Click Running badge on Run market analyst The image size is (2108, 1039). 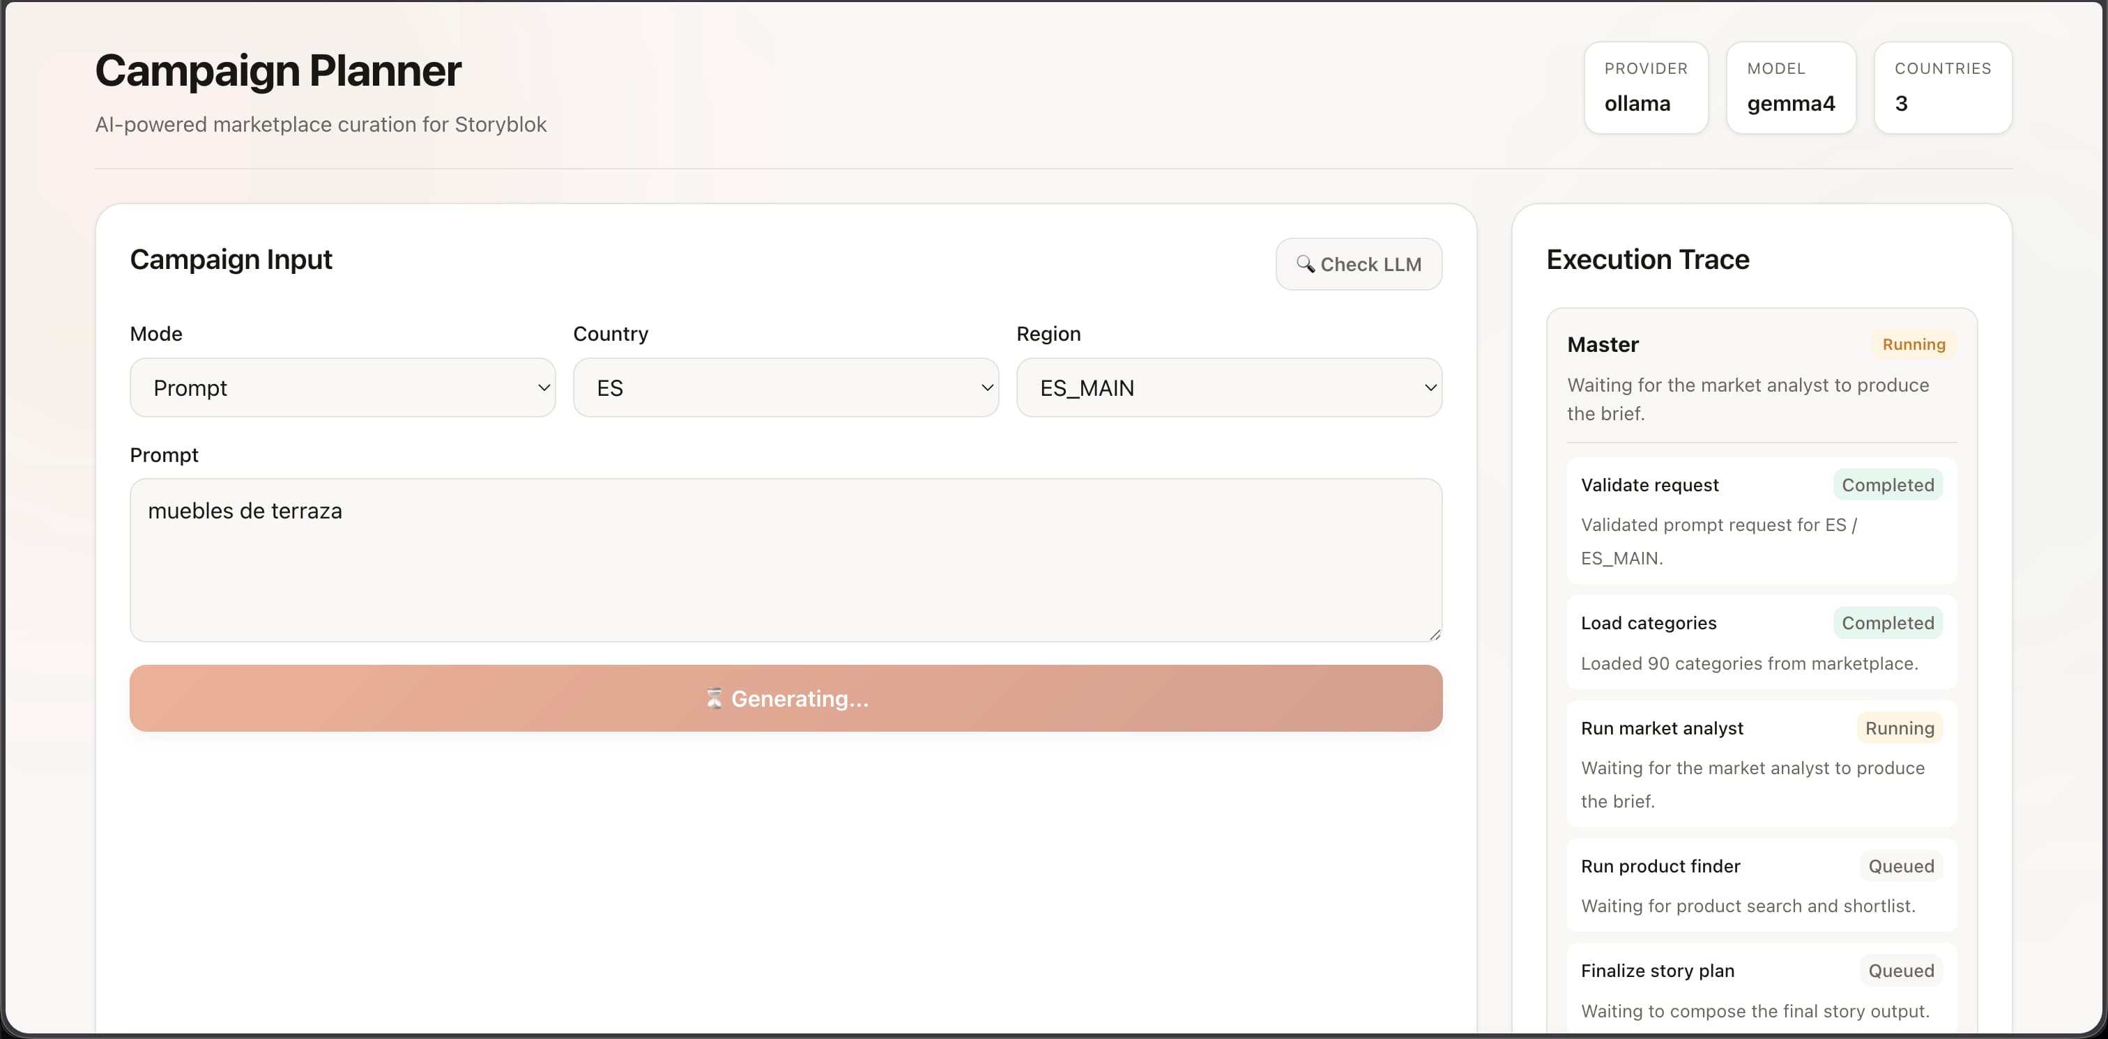point(1898,728)
